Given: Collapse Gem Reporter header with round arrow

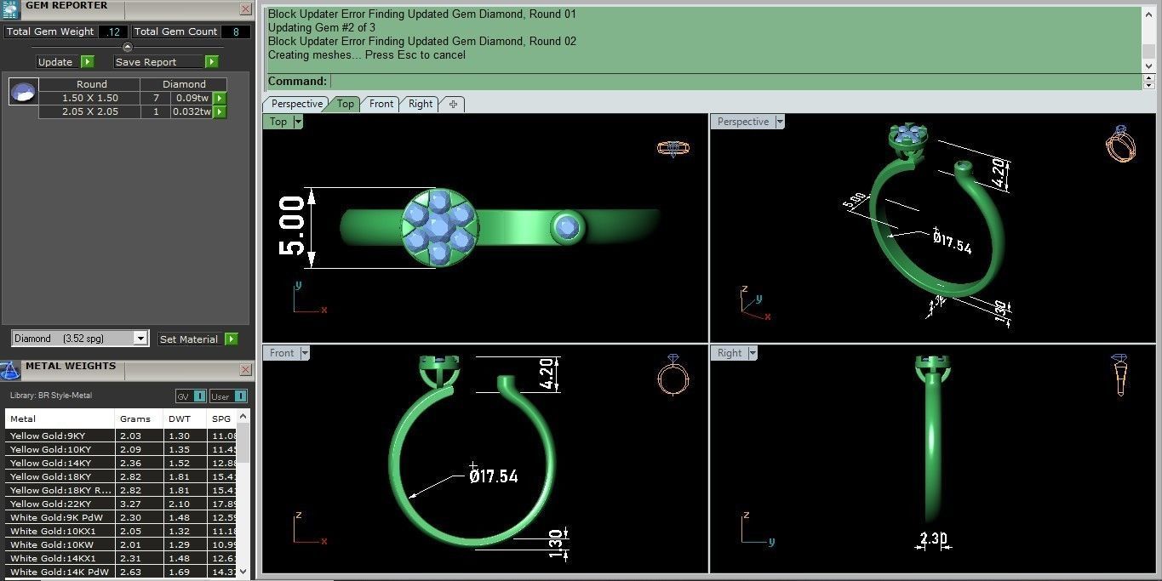Looking at the screenshot, I should click(128, 48).
